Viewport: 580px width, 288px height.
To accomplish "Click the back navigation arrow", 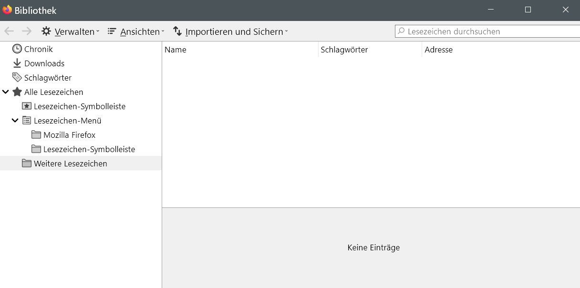I will [x=9, y=31].
